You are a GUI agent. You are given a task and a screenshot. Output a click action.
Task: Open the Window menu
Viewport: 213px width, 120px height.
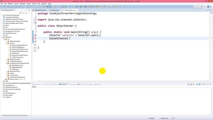tap(44, 4)
